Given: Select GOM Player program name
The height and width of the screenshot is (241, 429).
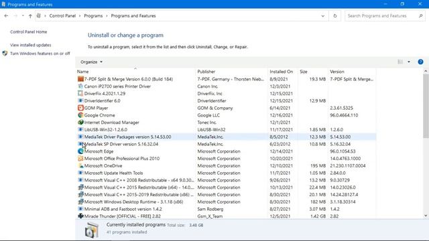Looking at the screenshot, I should click(96, 108).
